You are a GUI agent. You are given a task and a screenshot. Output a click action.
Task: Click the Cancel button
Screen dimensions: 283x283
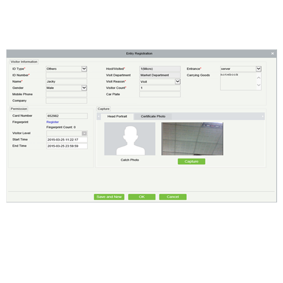click(x=173, y=197)
